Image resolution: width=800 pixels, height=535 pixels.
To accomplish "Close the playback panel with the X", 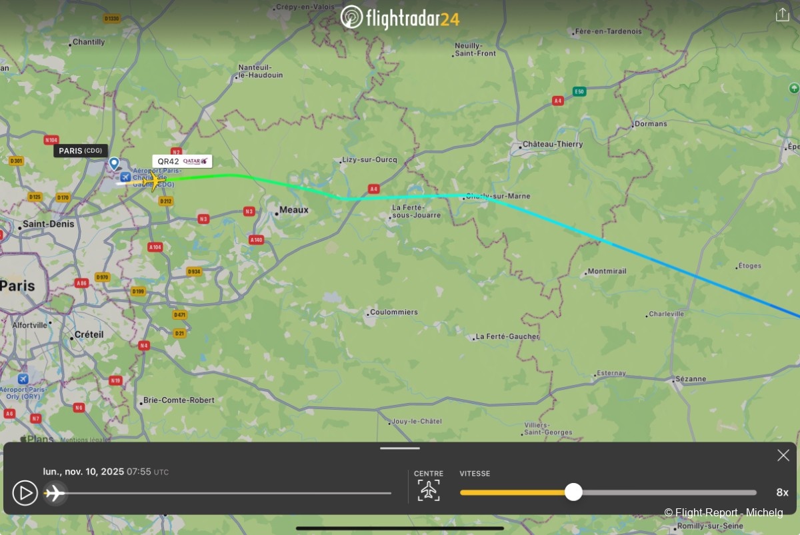I will pyautogui.click(x=783, y=455).
